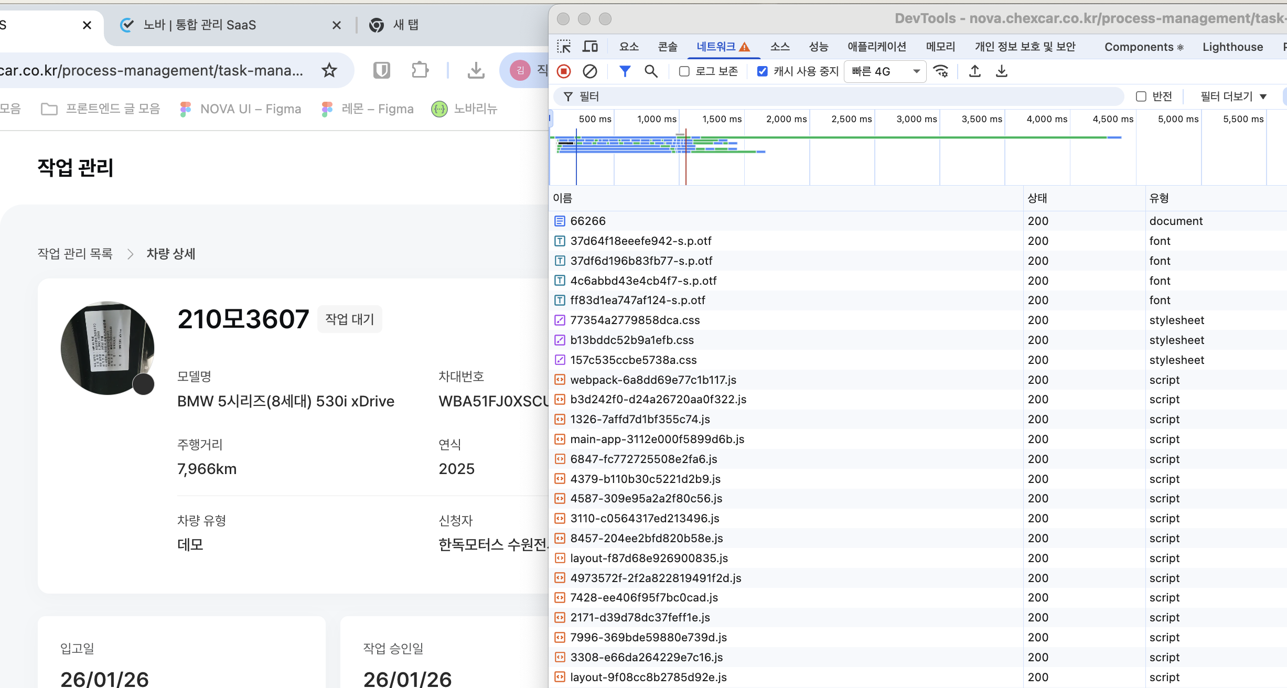Enable the 로그 보존 checkbox

click(684, 71)
